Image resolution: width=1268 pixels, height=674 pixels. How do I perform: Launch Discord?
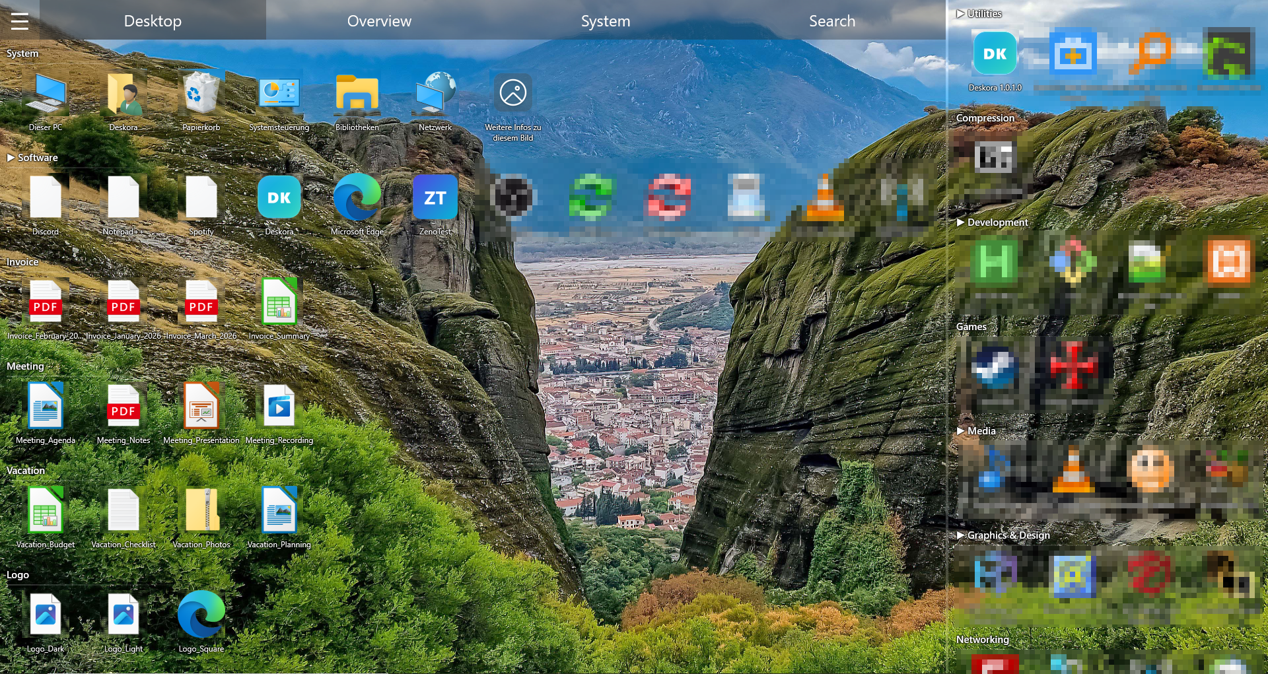tap(45, 197)
